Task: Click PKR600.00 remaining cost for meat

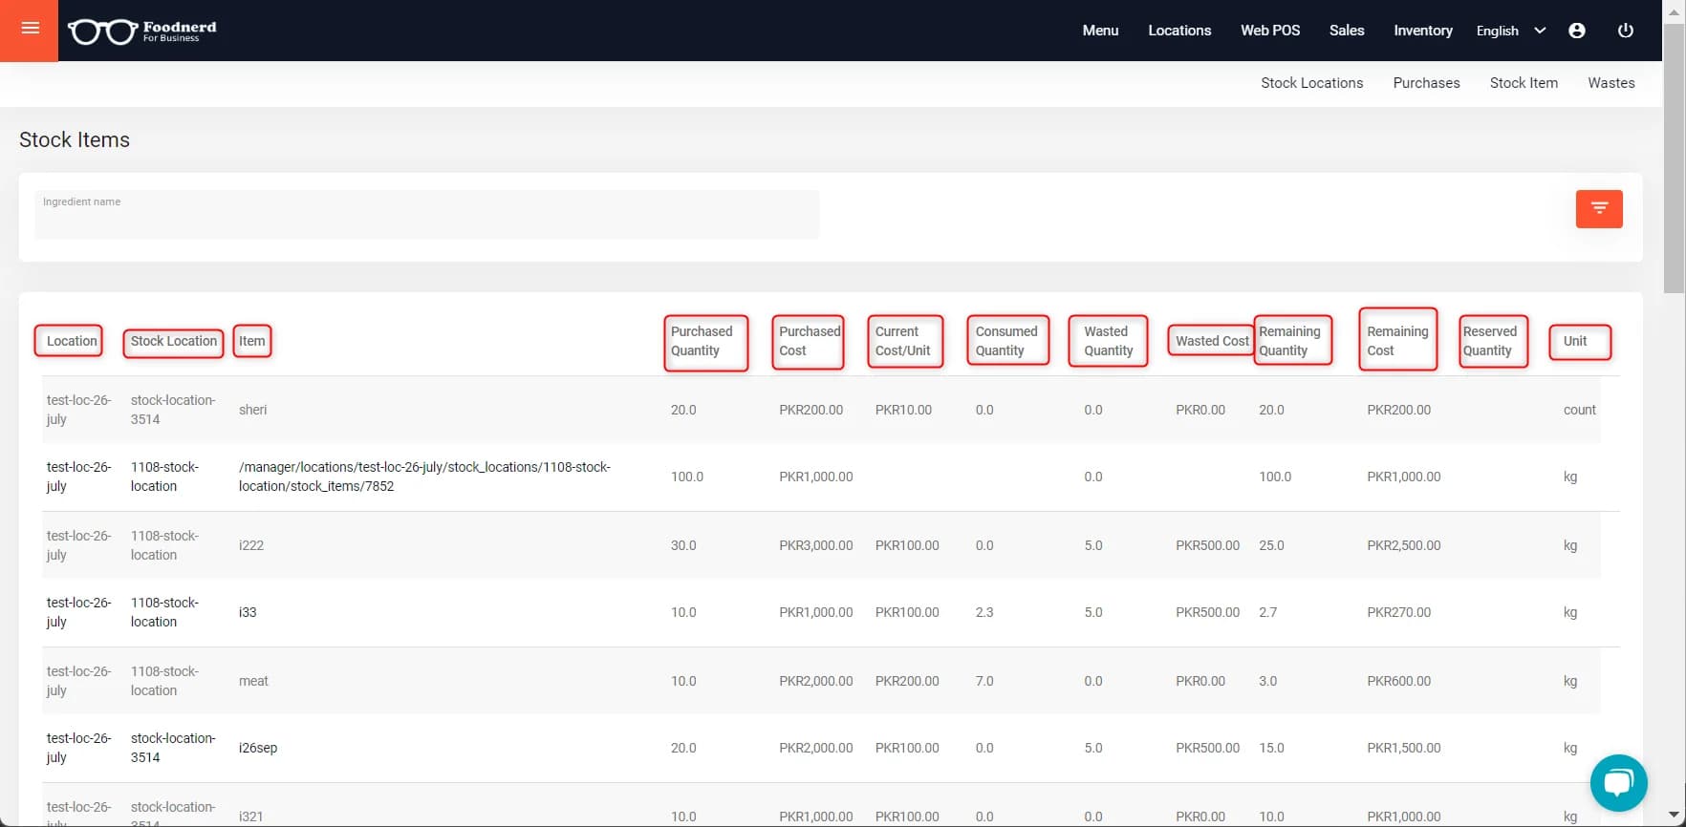Action: click(1398, 681)
